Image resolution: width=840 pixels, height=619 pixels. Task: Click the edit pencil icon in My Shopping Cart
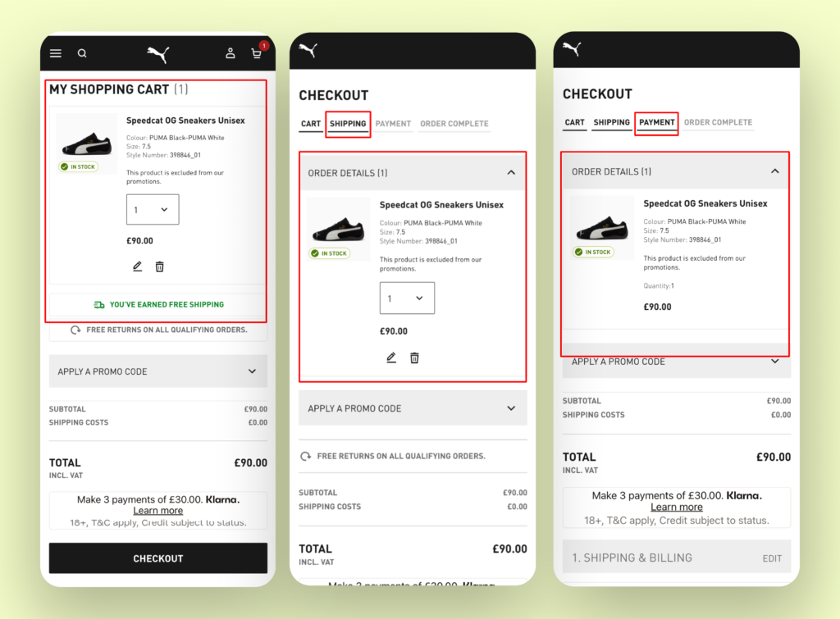[137, 266]
